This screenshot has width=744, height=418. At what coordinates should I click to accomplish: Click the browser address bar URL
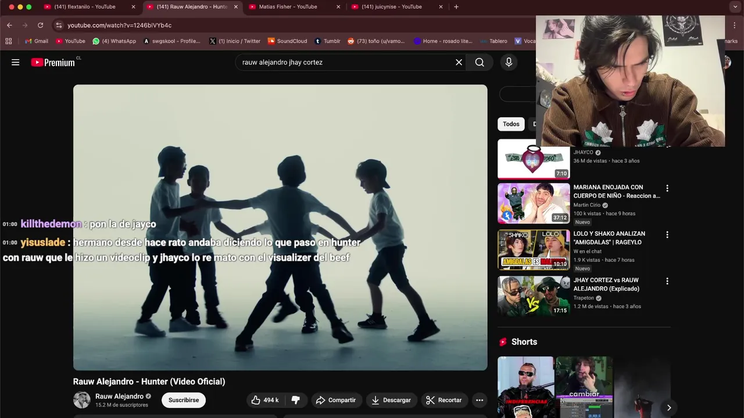(119, 25)
